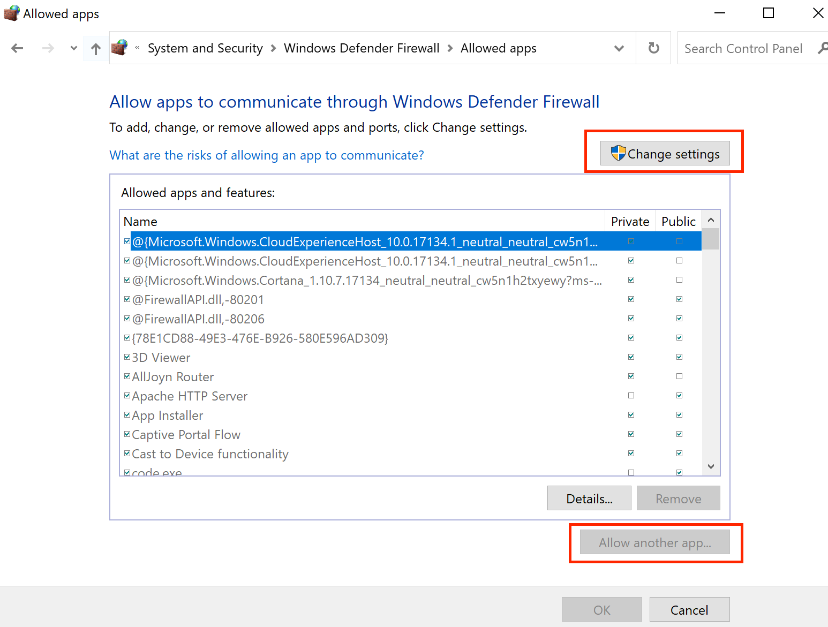Screen dimensions: 828x627
Task: Toggle {78E1CD88-49E3-476E-B926-580E596AD309} enabled checkbox
Action: pyautogui.click(x=127, y=338)
